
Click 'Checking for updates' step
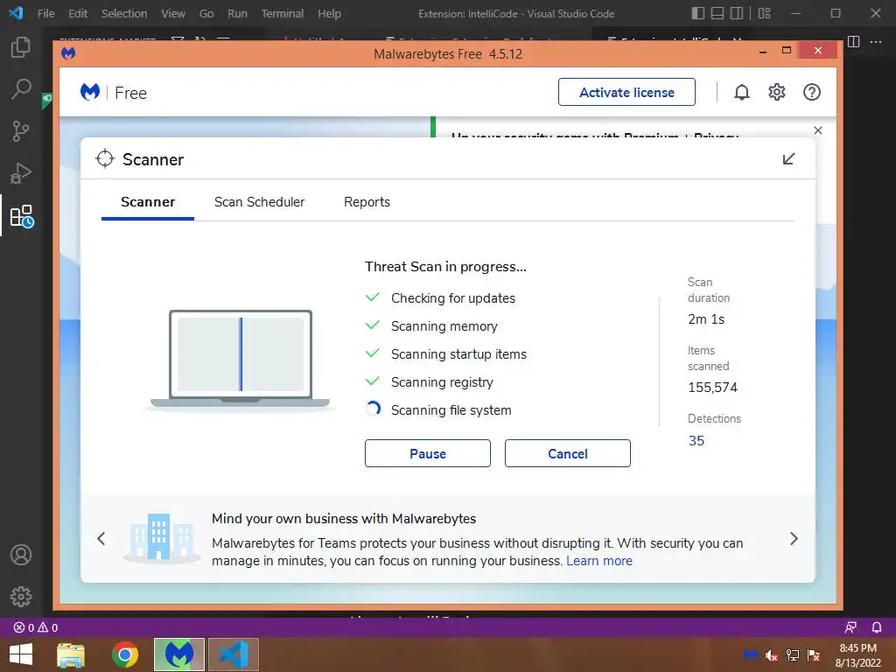pos(453,298)
